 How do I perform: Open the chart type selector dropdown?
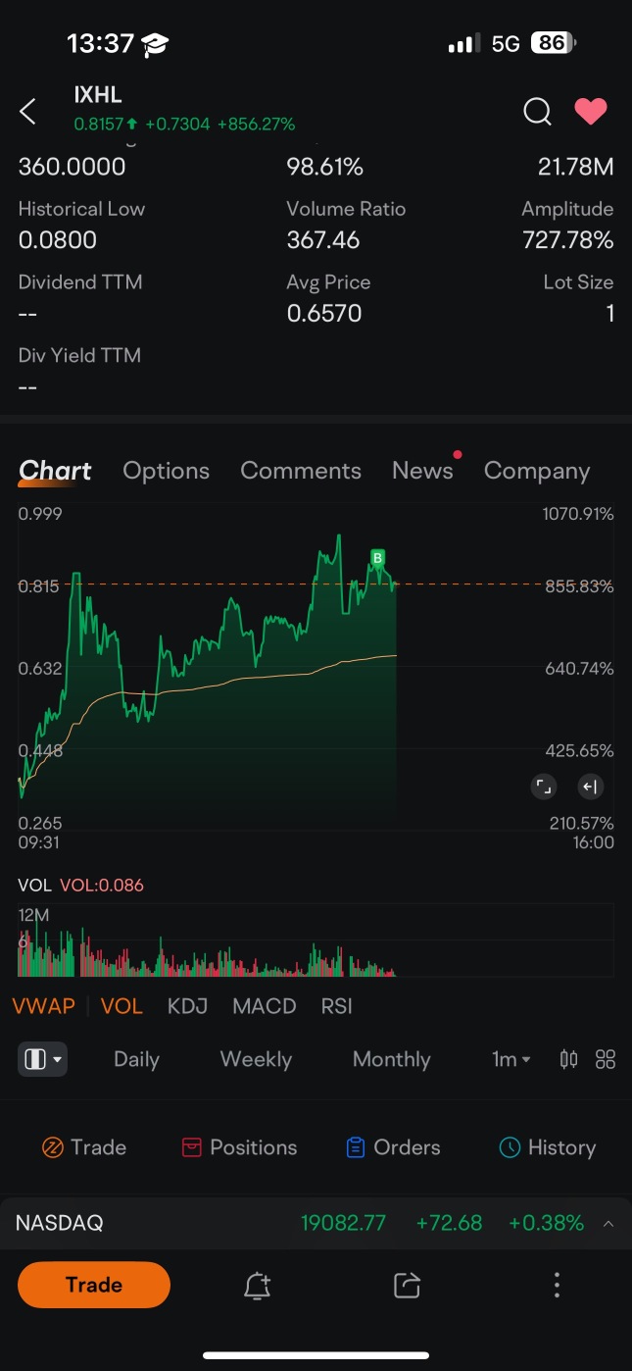click(x=43, y=1059)
